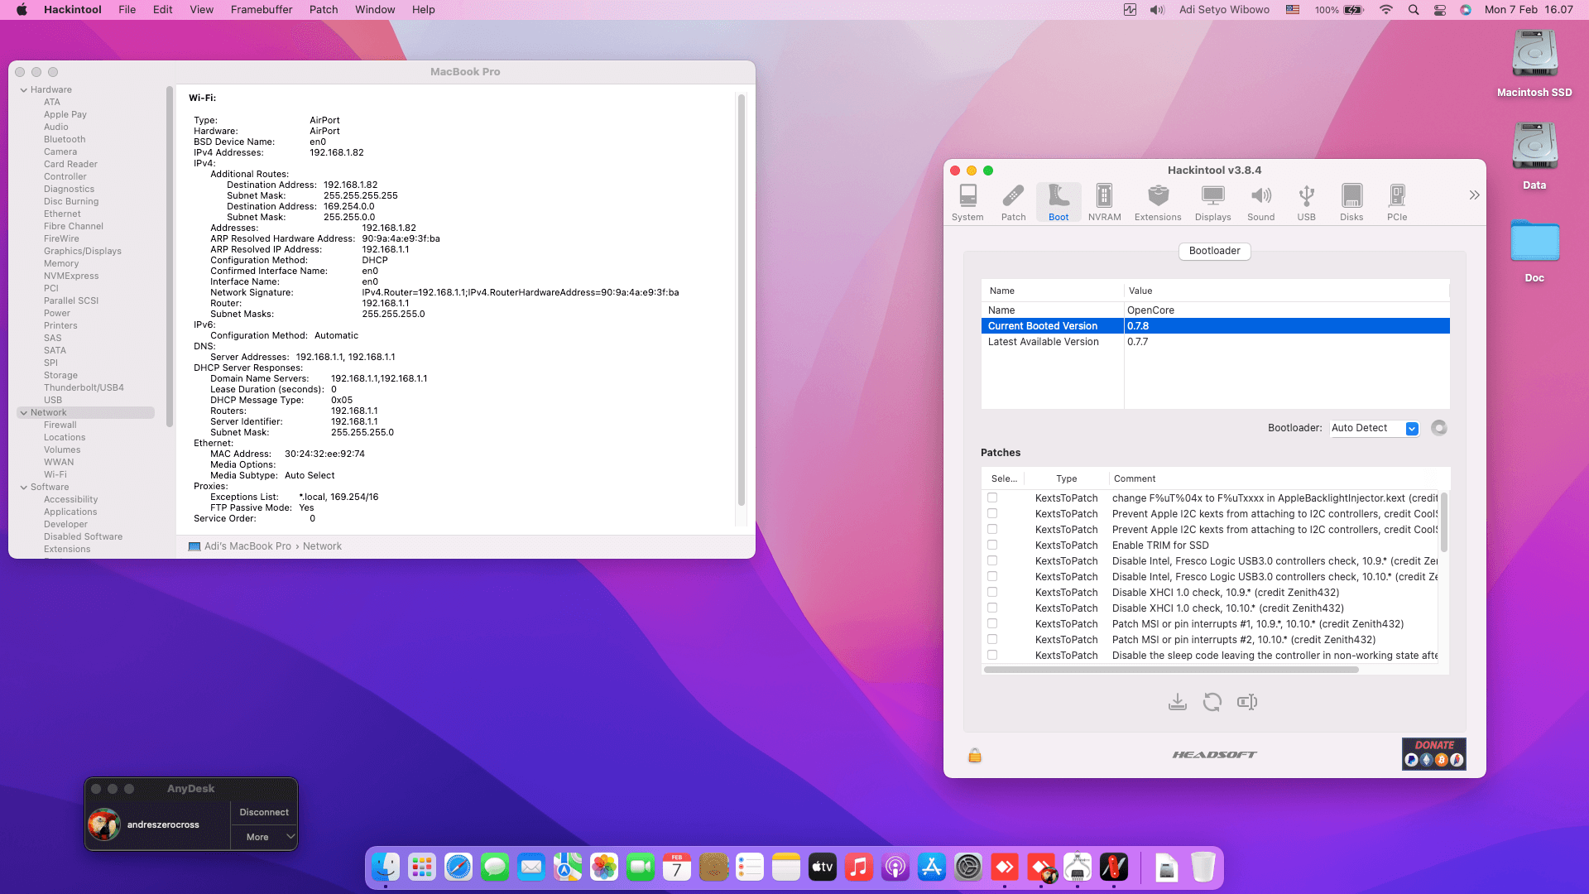This screenshot has height=894, width=1589.
Task: Check Fresco Logic USB3.0 10.10 patch checkbox
Action: point(992,576)
